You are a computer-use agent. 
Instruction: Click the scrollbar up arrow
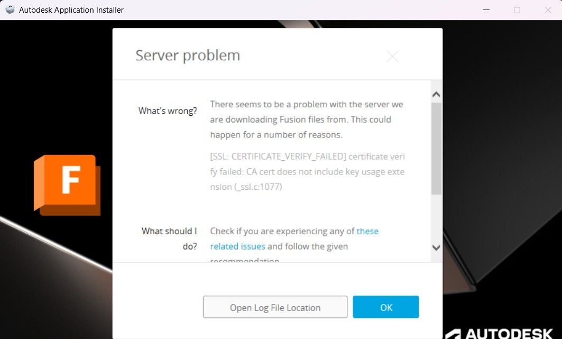(x=436, y=95)
